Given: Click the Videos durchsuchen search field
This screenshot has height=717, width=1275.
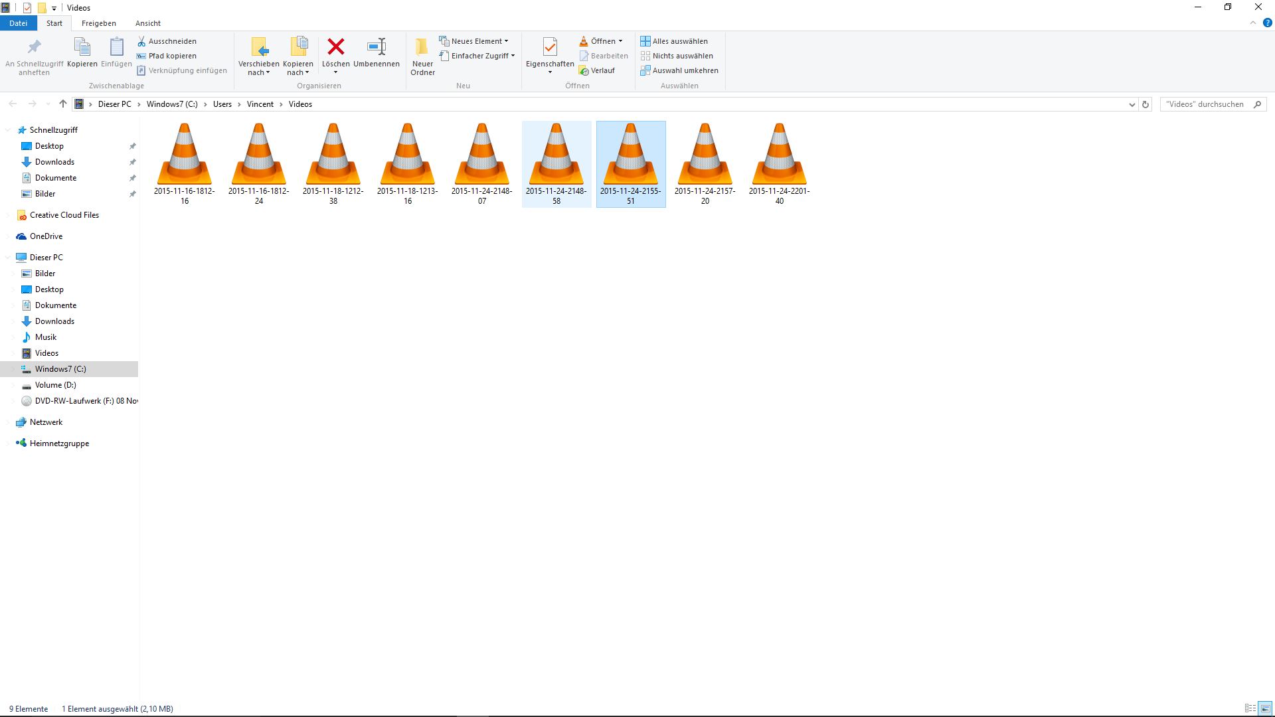Looking at the screenshot, I should click(1205, 104).
